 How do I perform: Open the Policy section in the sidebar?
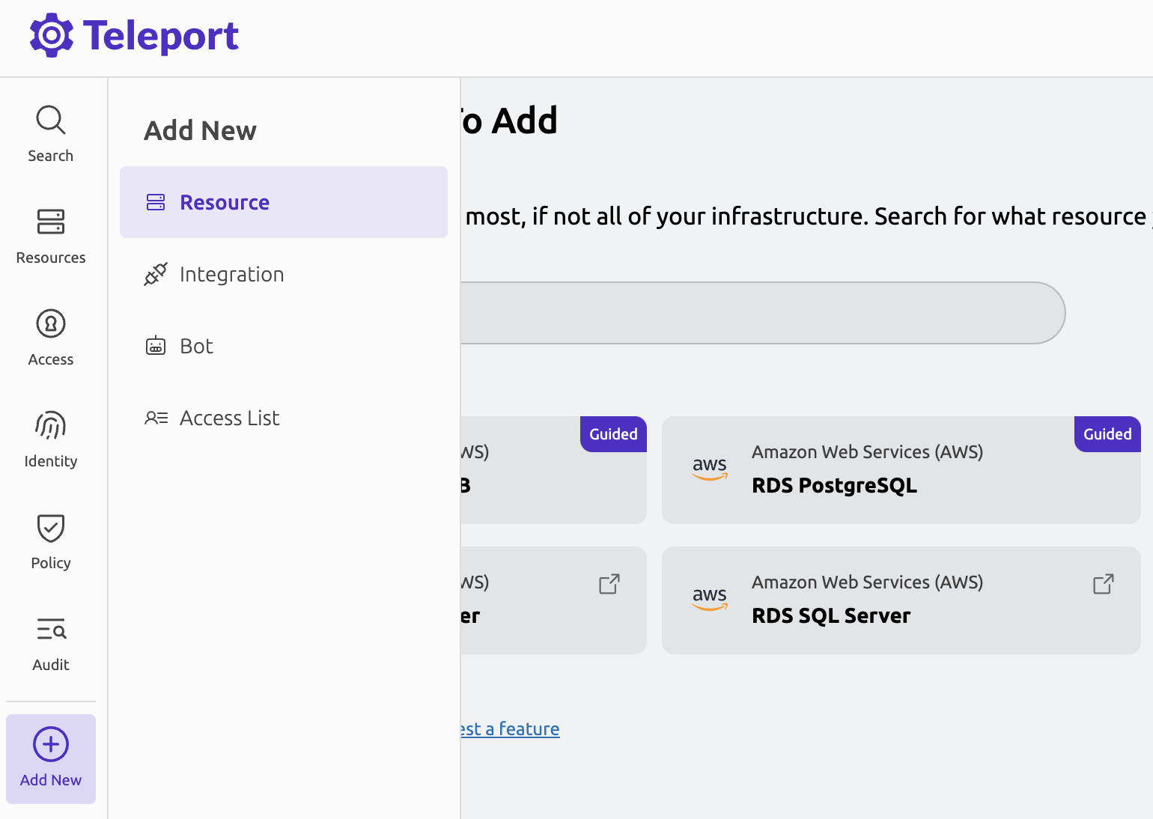[50, 527]
